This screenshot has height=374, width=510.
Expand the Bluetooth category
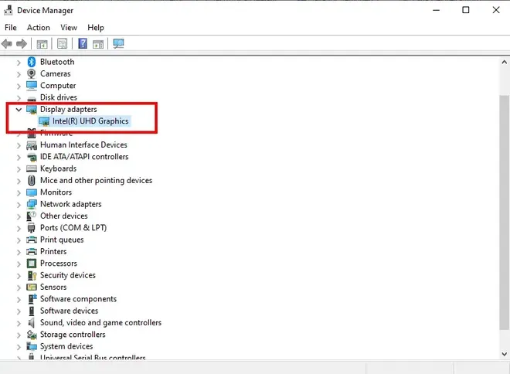point(19,63)
